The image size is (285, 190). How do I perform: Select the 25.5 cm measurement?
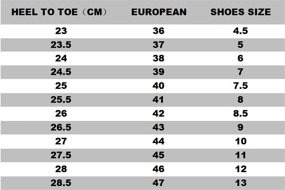point(61,100)
